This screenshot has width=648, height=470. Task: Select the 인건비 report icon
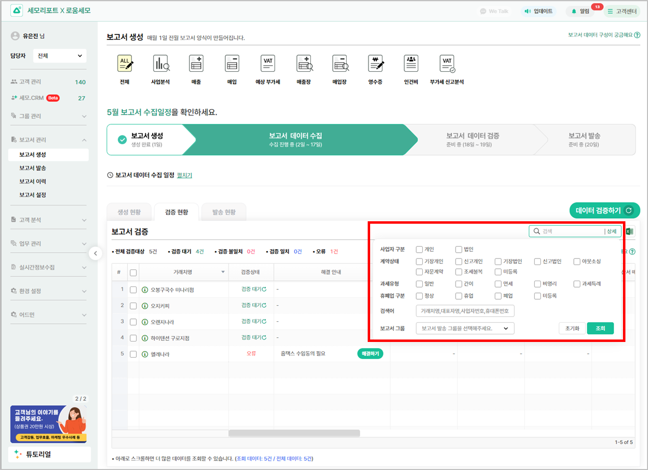coord(411,64)
